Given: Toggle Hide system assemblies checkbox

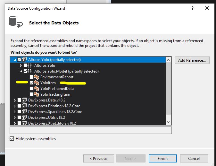Looking at the screenshot, I should [x=12, y=138].
